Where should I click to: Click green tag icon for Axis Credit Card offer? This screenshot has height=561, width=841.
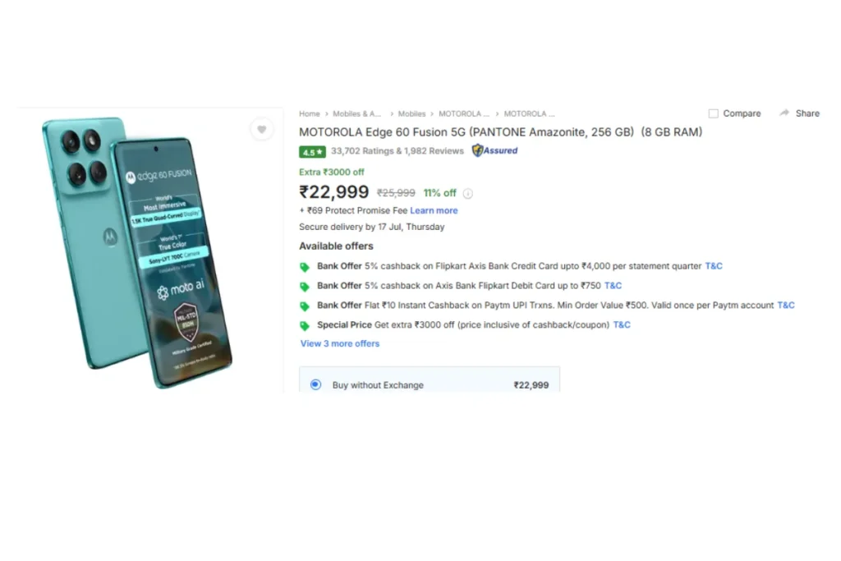click(x=305, y=267)
